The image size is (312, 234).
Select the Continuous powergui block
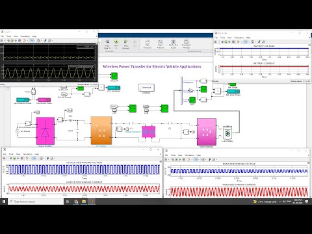click(x=146, y=88)
